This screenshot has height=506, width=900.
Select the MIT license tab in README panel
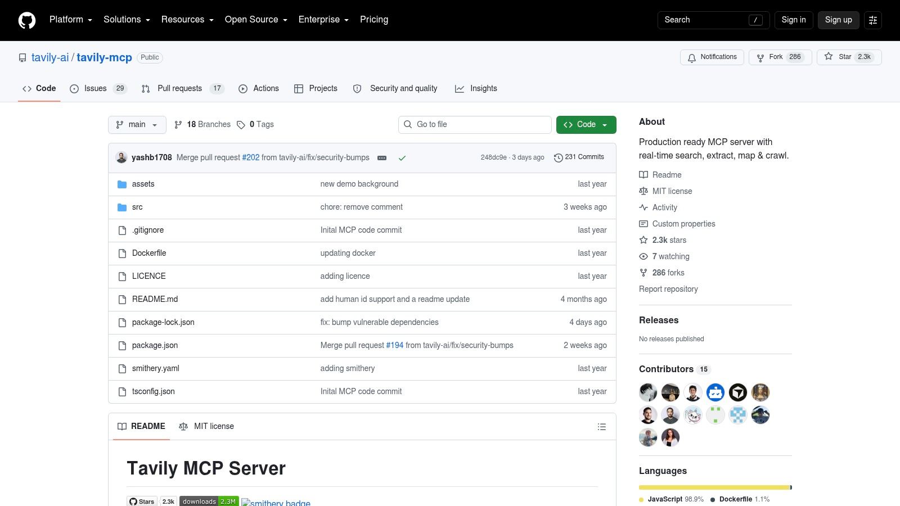pos(206,427)
